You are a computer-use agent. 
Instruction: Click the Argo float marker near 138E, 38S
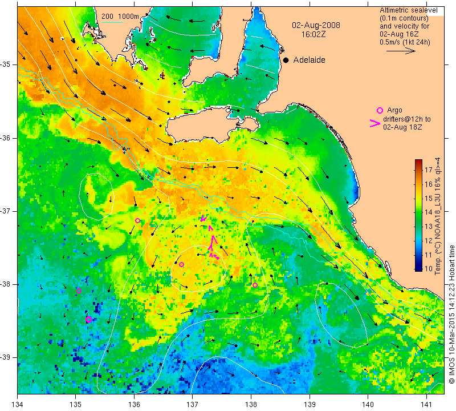(x=255, y=285)
